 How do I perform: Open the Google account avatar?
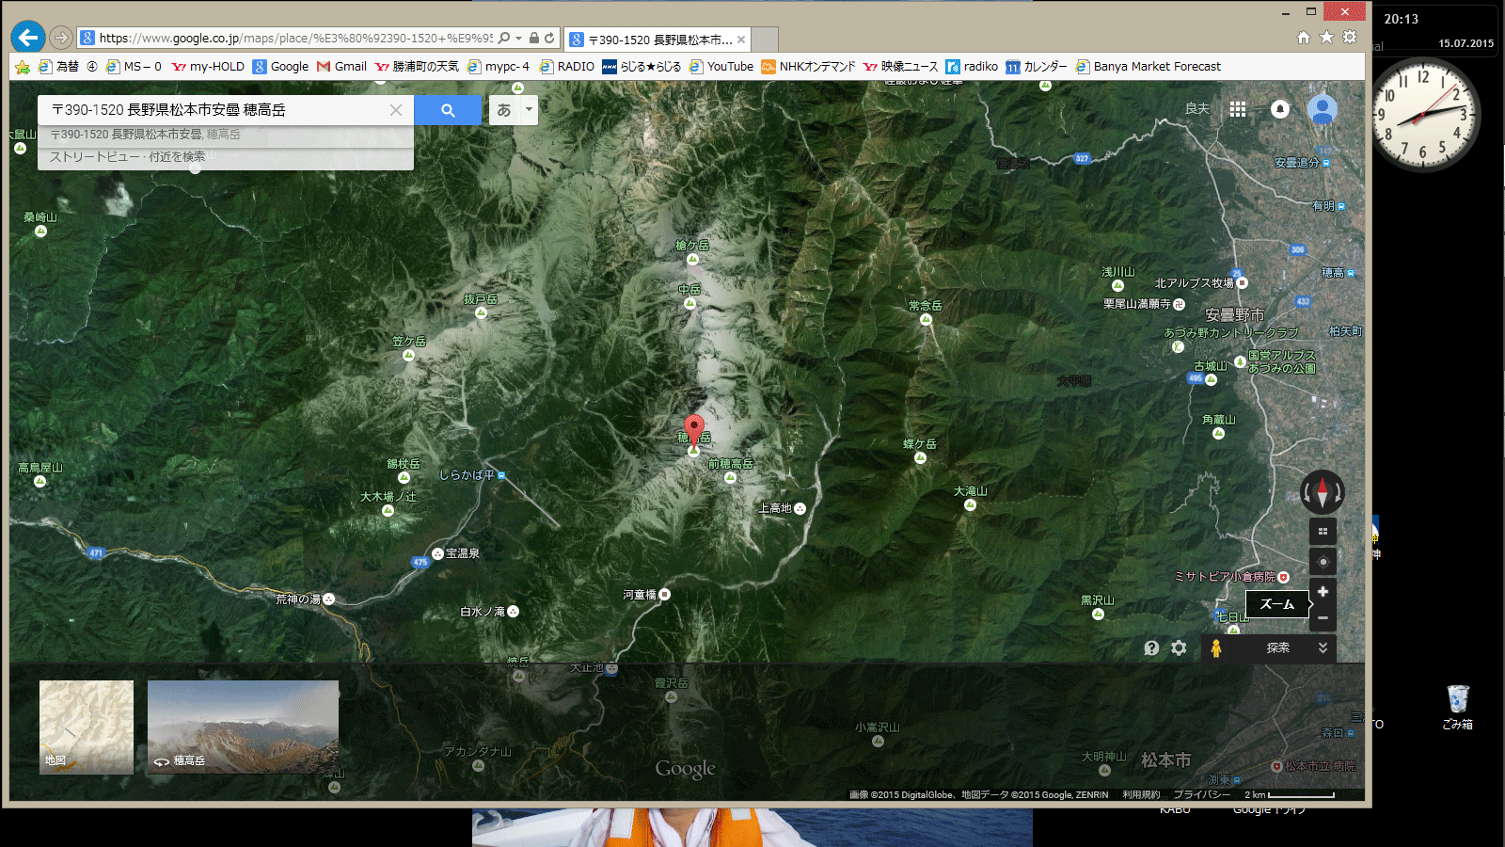click(x=1323, y=109)
